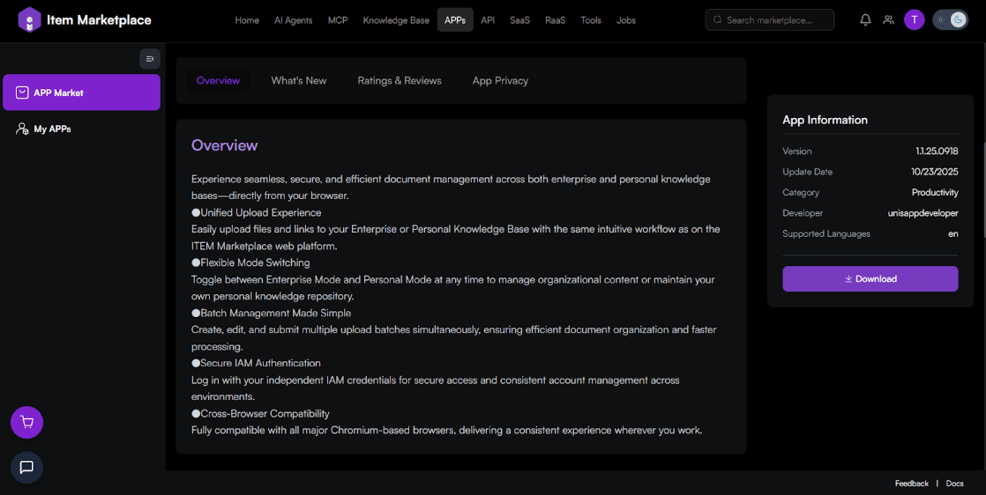Image resolution: width=986 pixels, height=495 pixels.
Task: Click the APP Market sidebar icon
Action: tap(22, 92)
